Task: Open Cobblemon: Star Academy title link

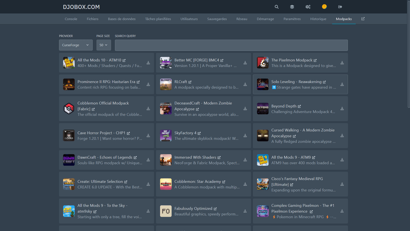Action: pos(198,182)
